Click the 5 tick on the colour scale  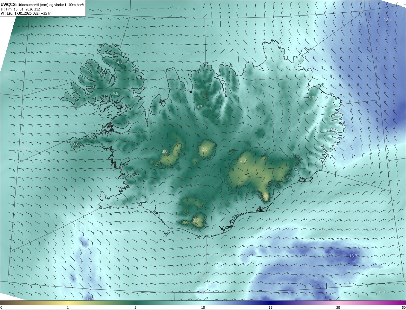(x=135, y=307)
